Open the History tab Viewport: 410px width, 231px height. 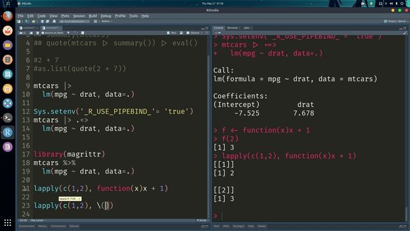(42, 227)
